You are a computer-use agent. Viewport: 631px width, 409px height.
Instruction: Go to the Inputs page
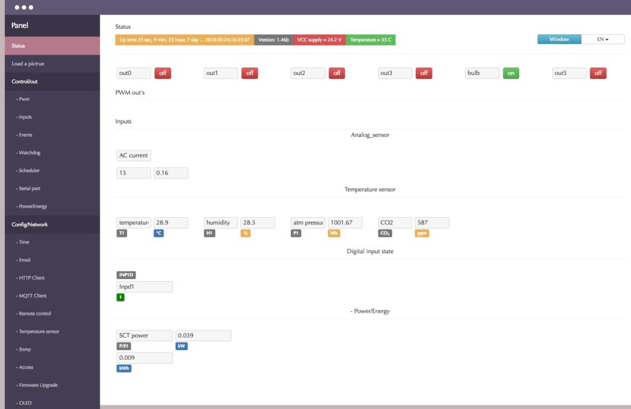coord(52,117)
